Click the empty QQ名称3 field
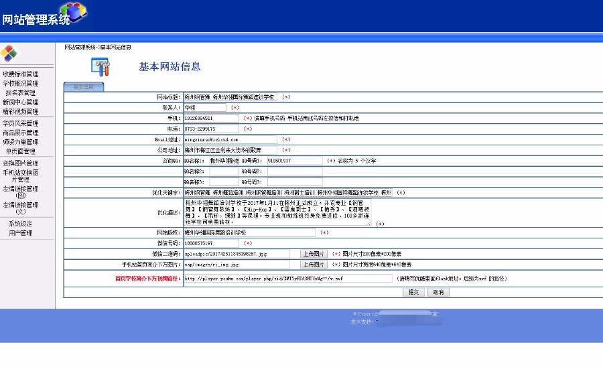Screen dimensions: 603x369 pyautogui.click(x=224, y=181)
